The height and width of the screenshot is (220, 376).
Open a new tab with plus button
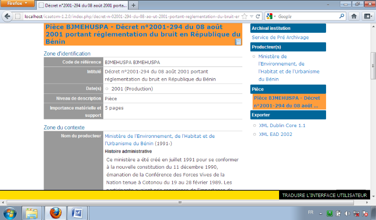[134, 5]
